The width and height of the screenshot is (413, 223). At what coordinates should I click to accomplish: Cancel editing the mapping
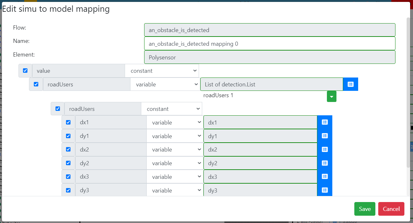(x=391, y=209)
